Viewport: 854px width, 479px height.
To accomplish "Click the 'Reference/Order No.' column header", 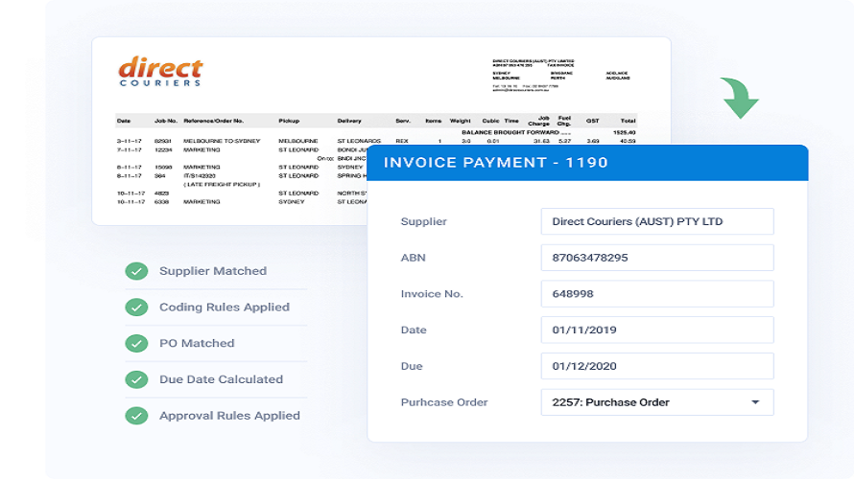I will 213,121.
